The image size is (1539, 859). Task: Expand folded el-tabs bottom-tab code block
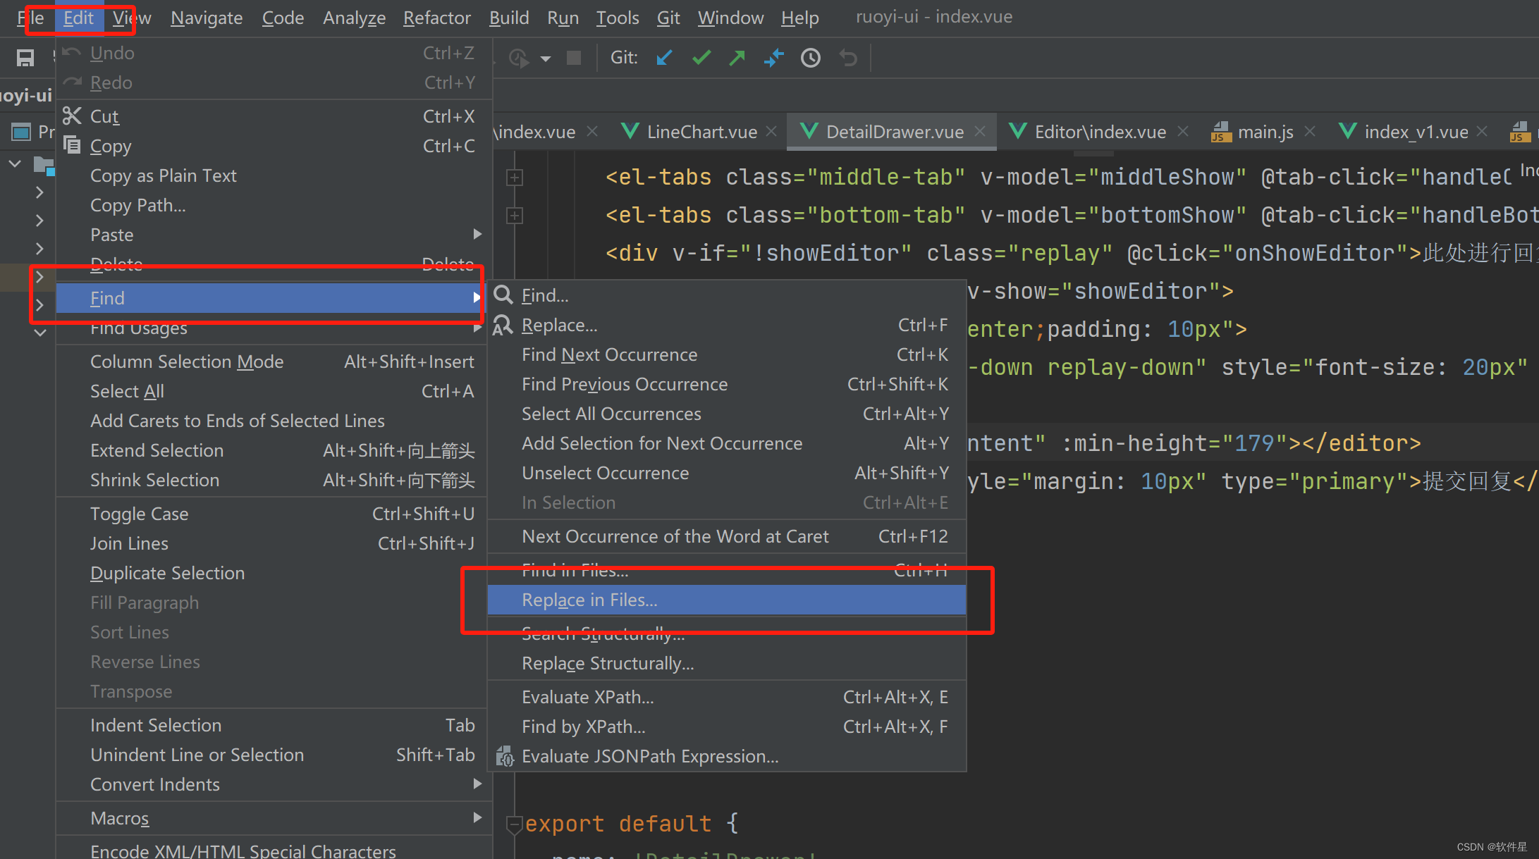[515, 216]
